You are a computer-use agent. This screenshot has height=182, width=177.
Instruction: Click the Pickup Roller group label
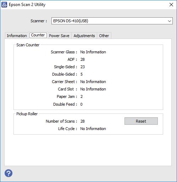click(x=27, y=114)
